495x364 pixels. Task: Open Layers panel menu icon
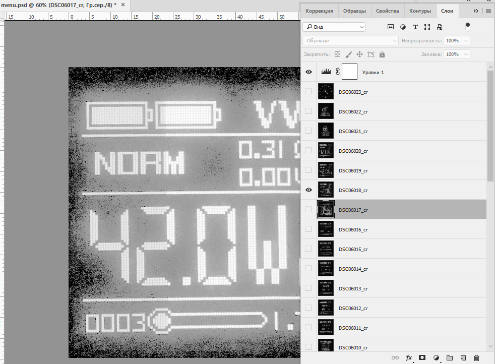coord(488,11)
